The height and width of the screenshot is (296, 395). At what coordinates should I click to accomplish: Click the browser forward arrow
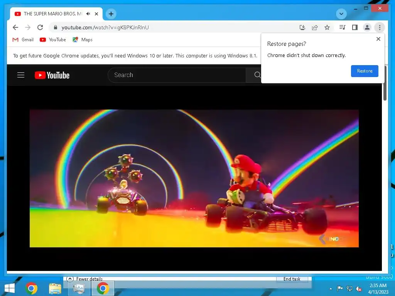[x=28, y=27]
